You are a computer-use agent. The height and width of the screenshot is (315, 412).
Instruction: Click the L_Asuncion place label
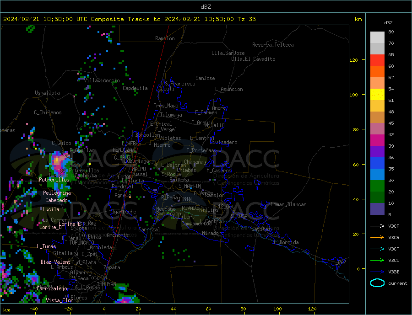229,89
